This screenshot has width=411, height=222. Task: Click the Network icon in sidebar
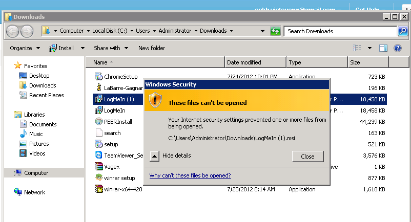18,192
